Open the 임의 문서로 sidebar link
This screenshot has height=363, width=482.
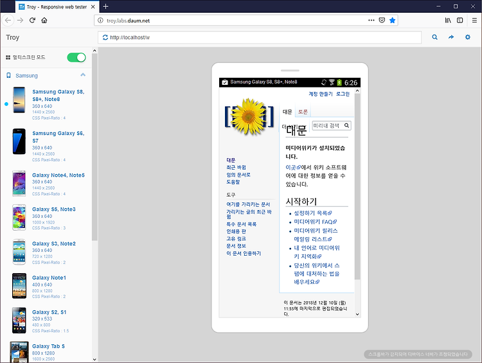(238, 175)
